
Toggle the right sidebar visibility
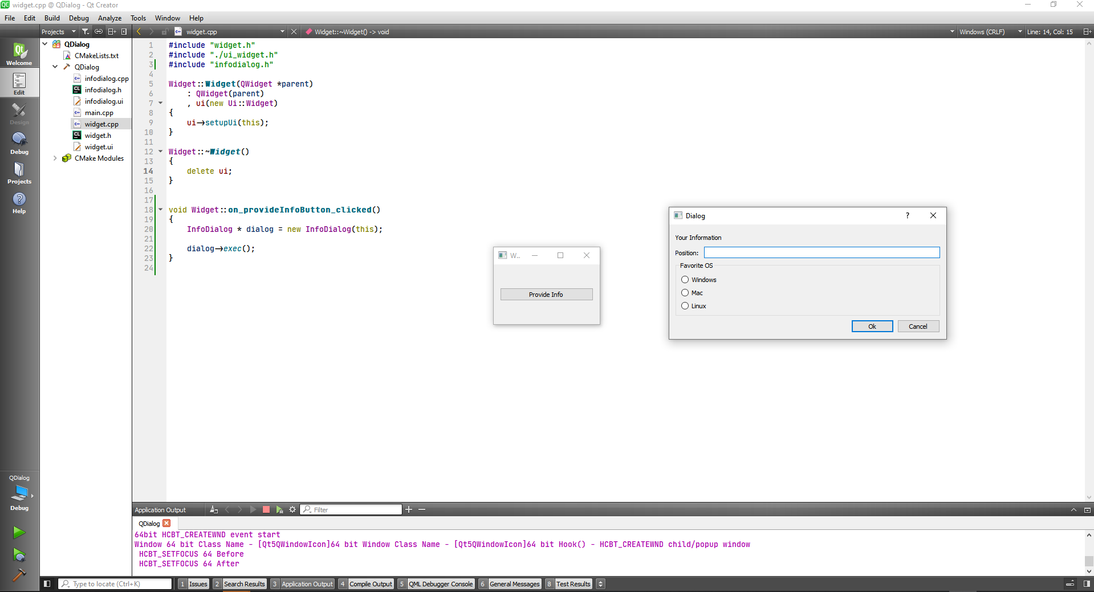pyautogui.click(x=1087, y=584)
